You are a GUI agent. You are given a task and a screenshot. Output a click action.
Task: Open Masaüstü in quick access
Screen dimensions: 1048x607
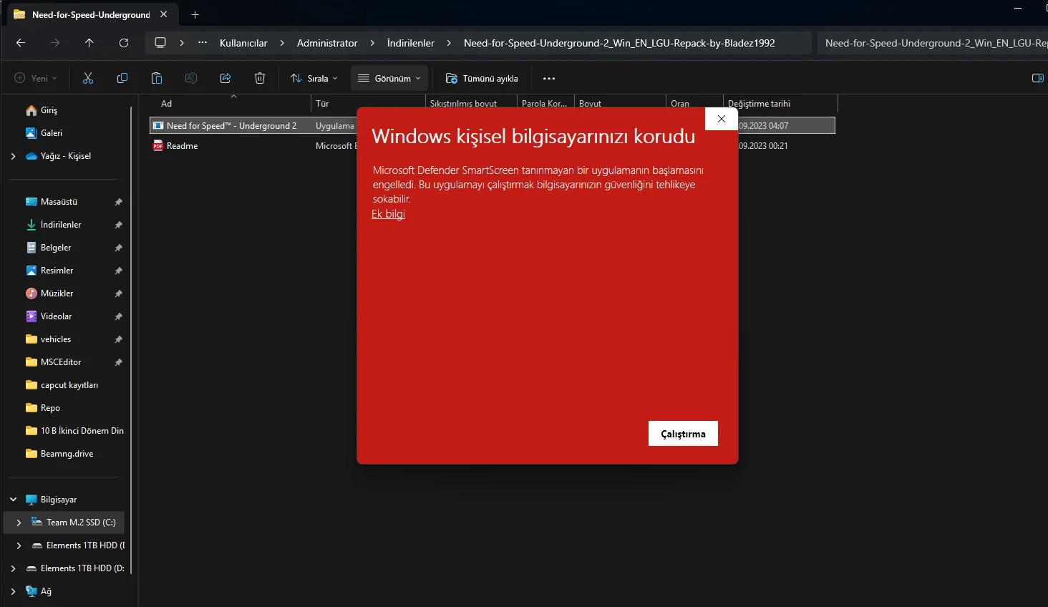point(59,202)
